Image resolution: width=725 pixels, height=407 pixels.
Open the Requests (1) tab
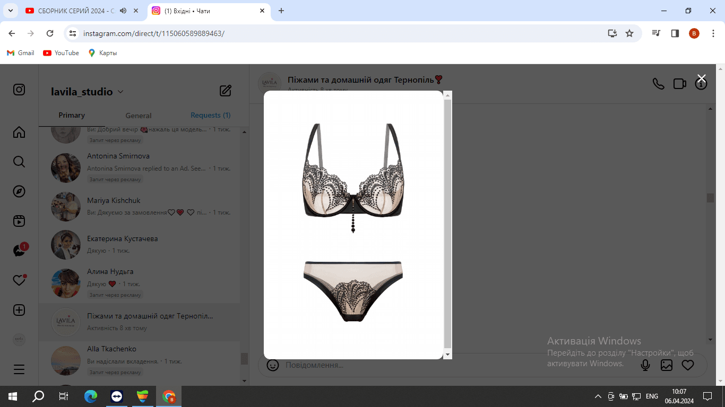click(210, 115)
